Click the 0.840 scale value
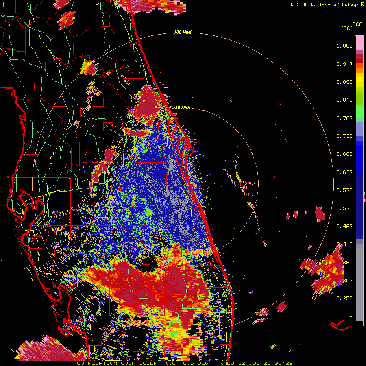366x366 pixels. point(344,100)
